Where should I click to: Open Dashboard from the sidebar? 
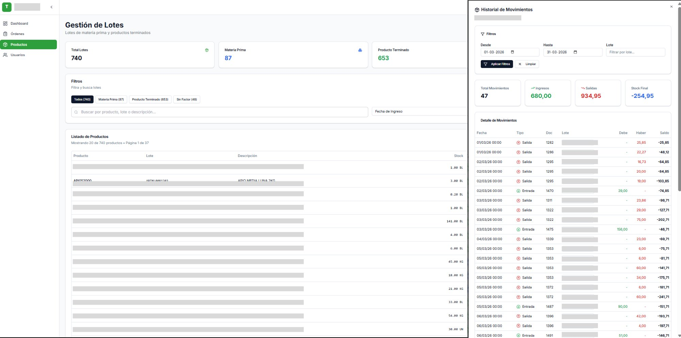(19, 23)
